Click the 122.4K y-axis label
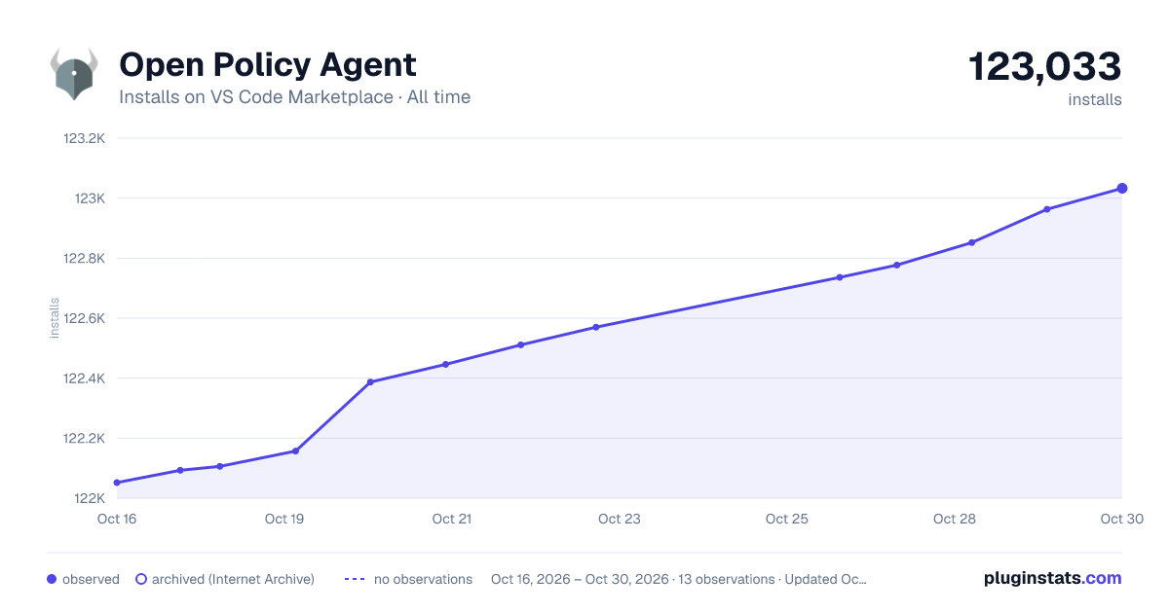1169x613 pixels. (84, 379)
